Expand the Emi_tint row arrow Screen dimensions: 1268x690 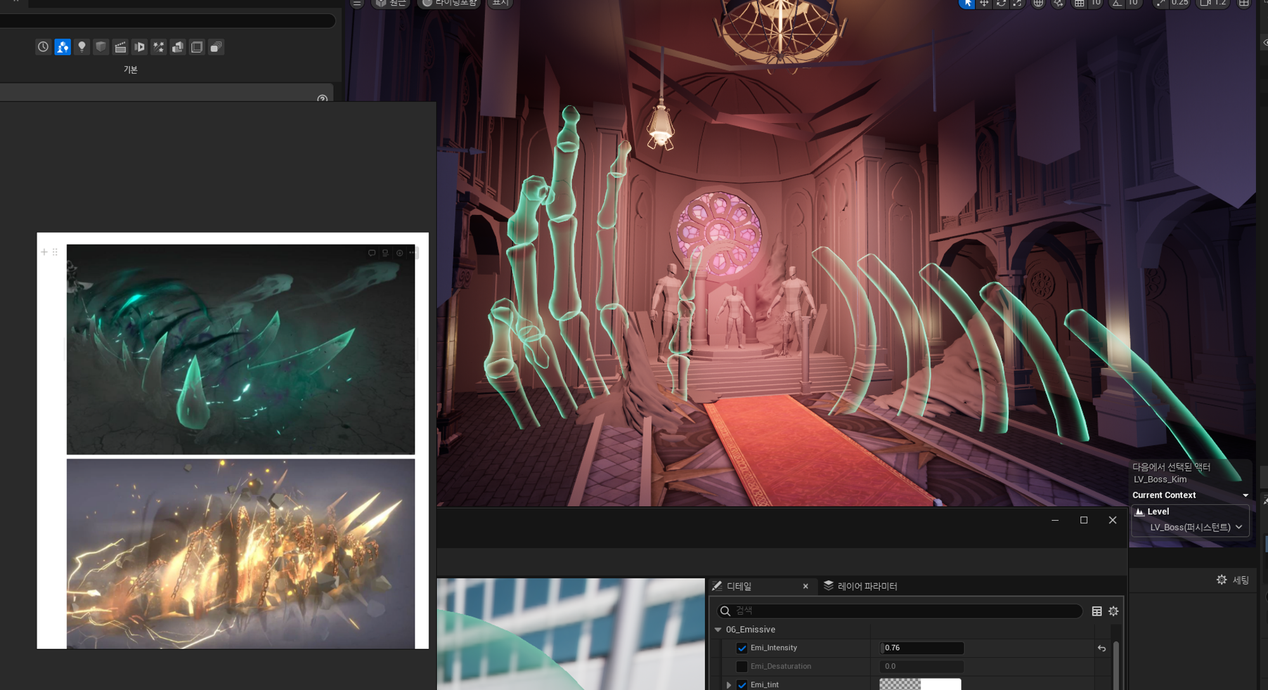[728, 685]
